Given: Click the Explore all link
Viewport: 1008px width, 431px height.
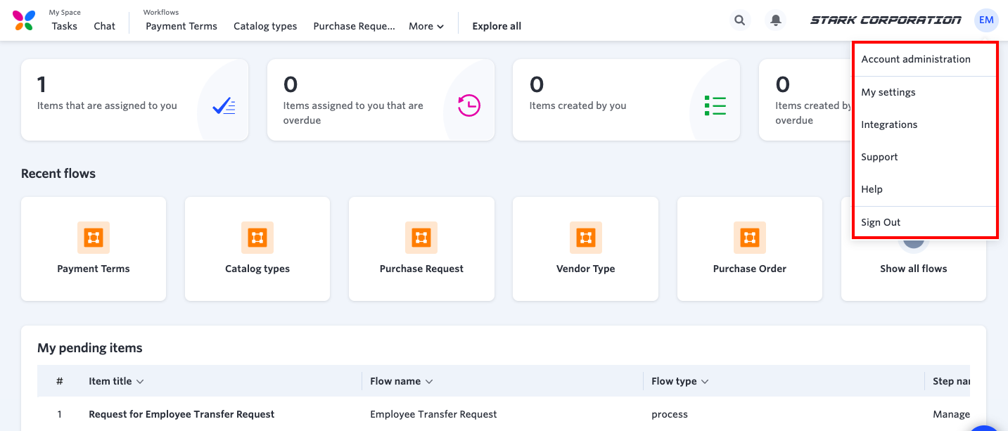Looking at the screenshot, I should pyautogui.click(x=497, y=26).
